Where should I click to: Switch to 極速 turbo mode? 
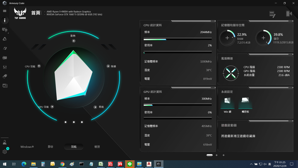[97, 147]
